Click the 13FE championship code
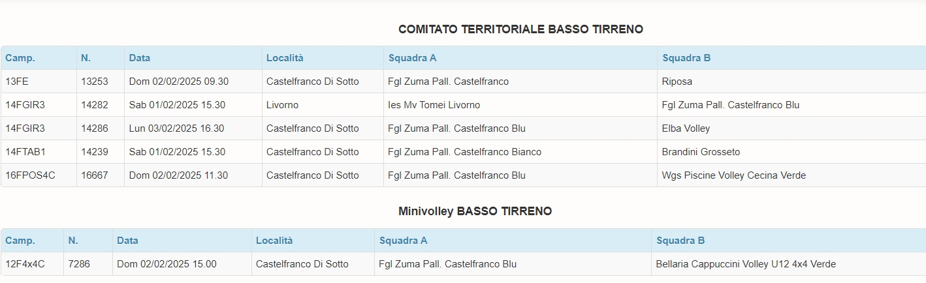926x283 pixels. [x=17, y=82]
